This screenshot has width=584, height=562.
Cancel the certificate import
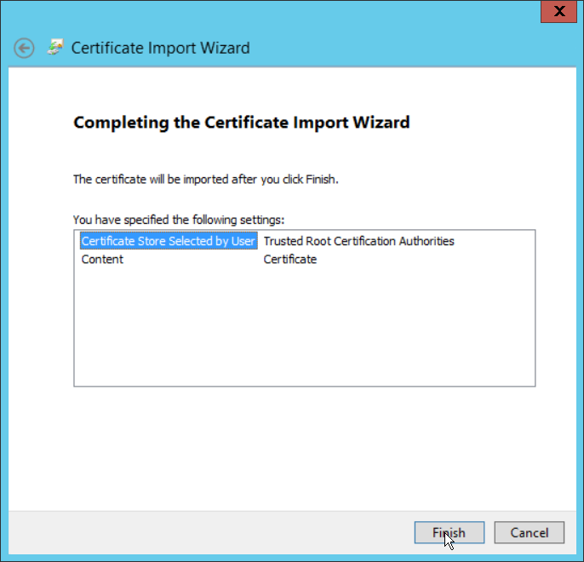tap(529, 533)
